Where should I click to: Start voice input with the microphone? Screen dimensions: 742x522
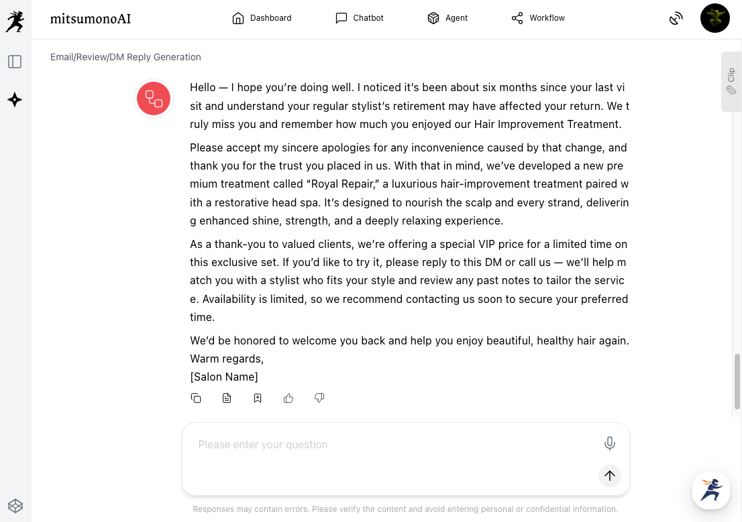click(x=609, y=443)
